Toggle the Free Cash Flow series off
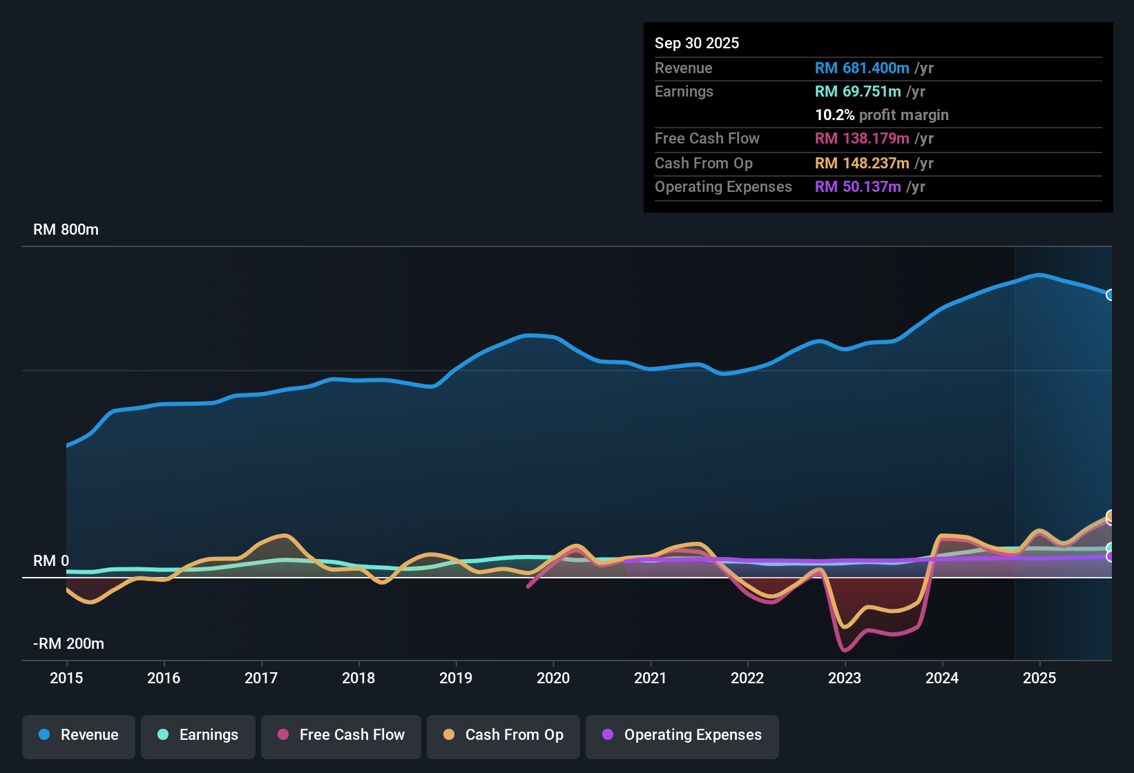Screen dimensions: 1134x773 pyautogui.click(x=340, y=735)
